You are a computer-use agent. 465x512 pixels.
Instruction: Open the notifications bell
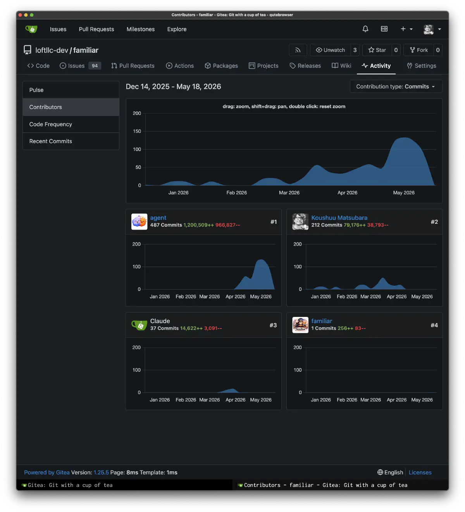click(365, 29)
